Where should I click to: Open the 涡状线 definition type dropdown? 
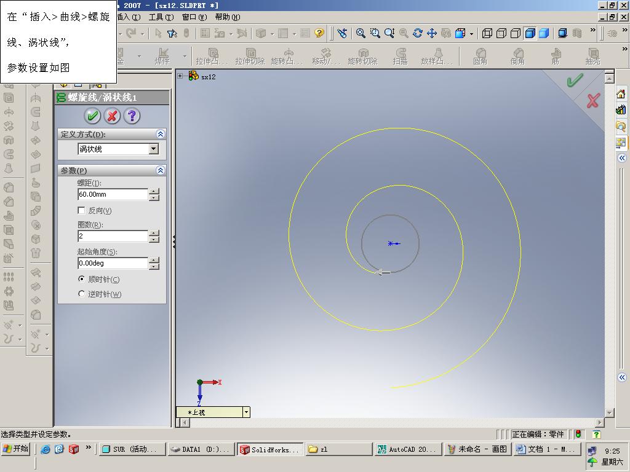(154, 149)
